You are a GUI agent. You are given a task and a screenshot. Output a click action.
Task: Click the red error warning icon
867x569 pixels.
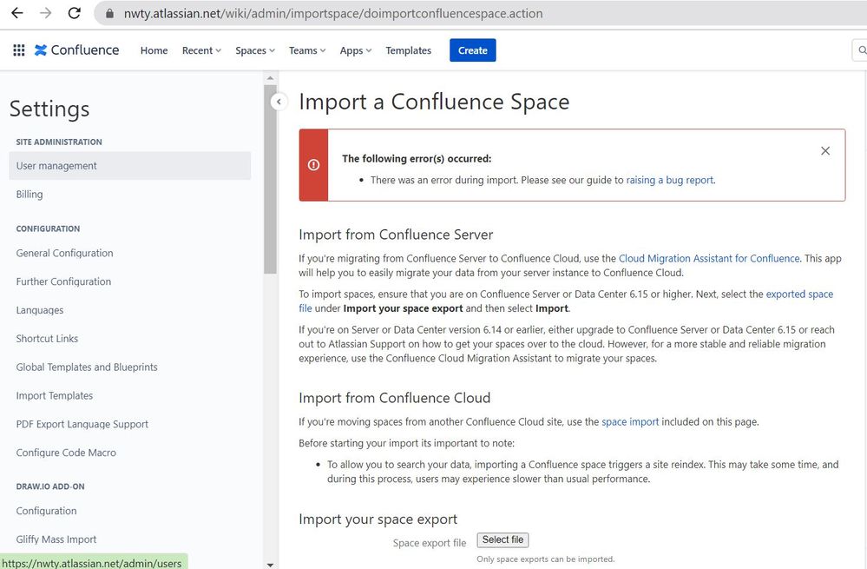[x=313, y=165]
